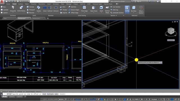Image resolution: width=180 pixels, height=101 pixels.
Task: Open the Express Tools ribbon tab
Action: point(108,4)
